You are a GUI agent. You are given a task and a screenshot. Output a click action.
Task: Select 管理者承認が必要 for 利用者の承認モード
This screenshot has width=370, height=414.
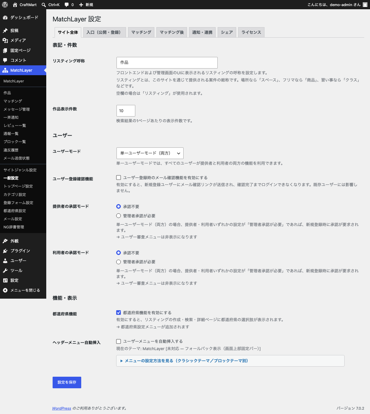119,262
